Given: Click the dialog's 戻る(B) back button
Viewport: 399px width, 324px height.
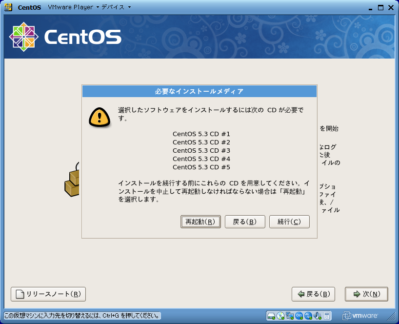Looking at the screenshot, I should [x=245, y=222].
